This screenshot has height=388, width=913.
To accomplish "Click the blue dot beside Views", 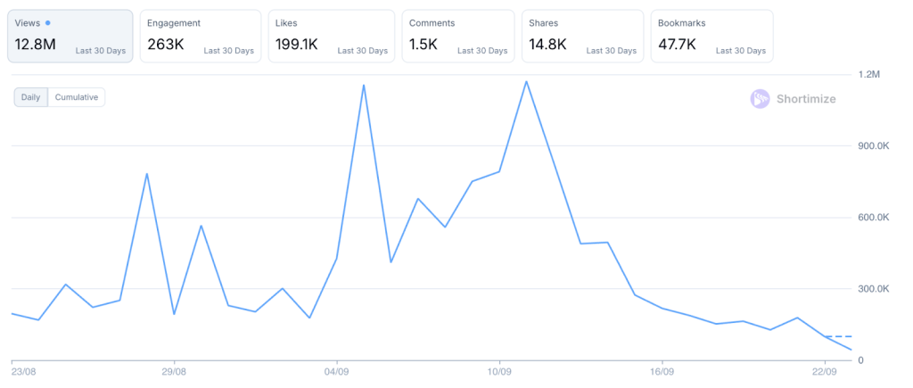I will [47, 23].
